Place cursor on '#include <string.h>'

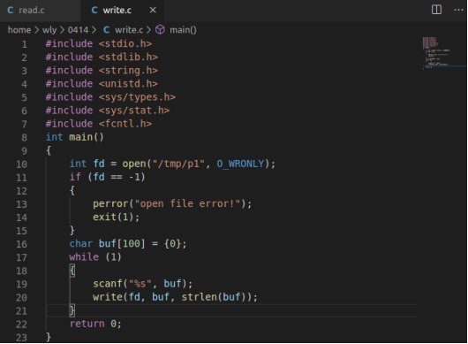102,71
